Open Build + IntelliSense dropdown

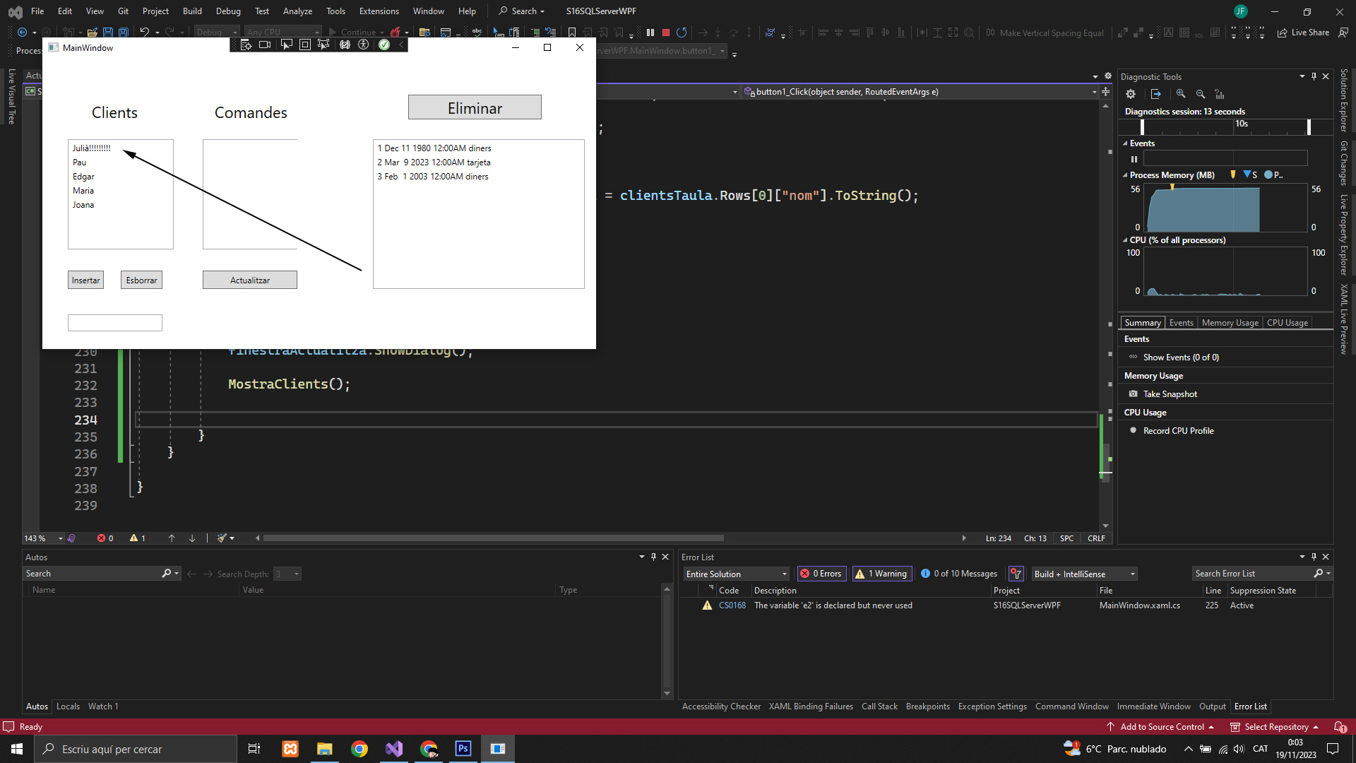click(x=1084, y=574)
